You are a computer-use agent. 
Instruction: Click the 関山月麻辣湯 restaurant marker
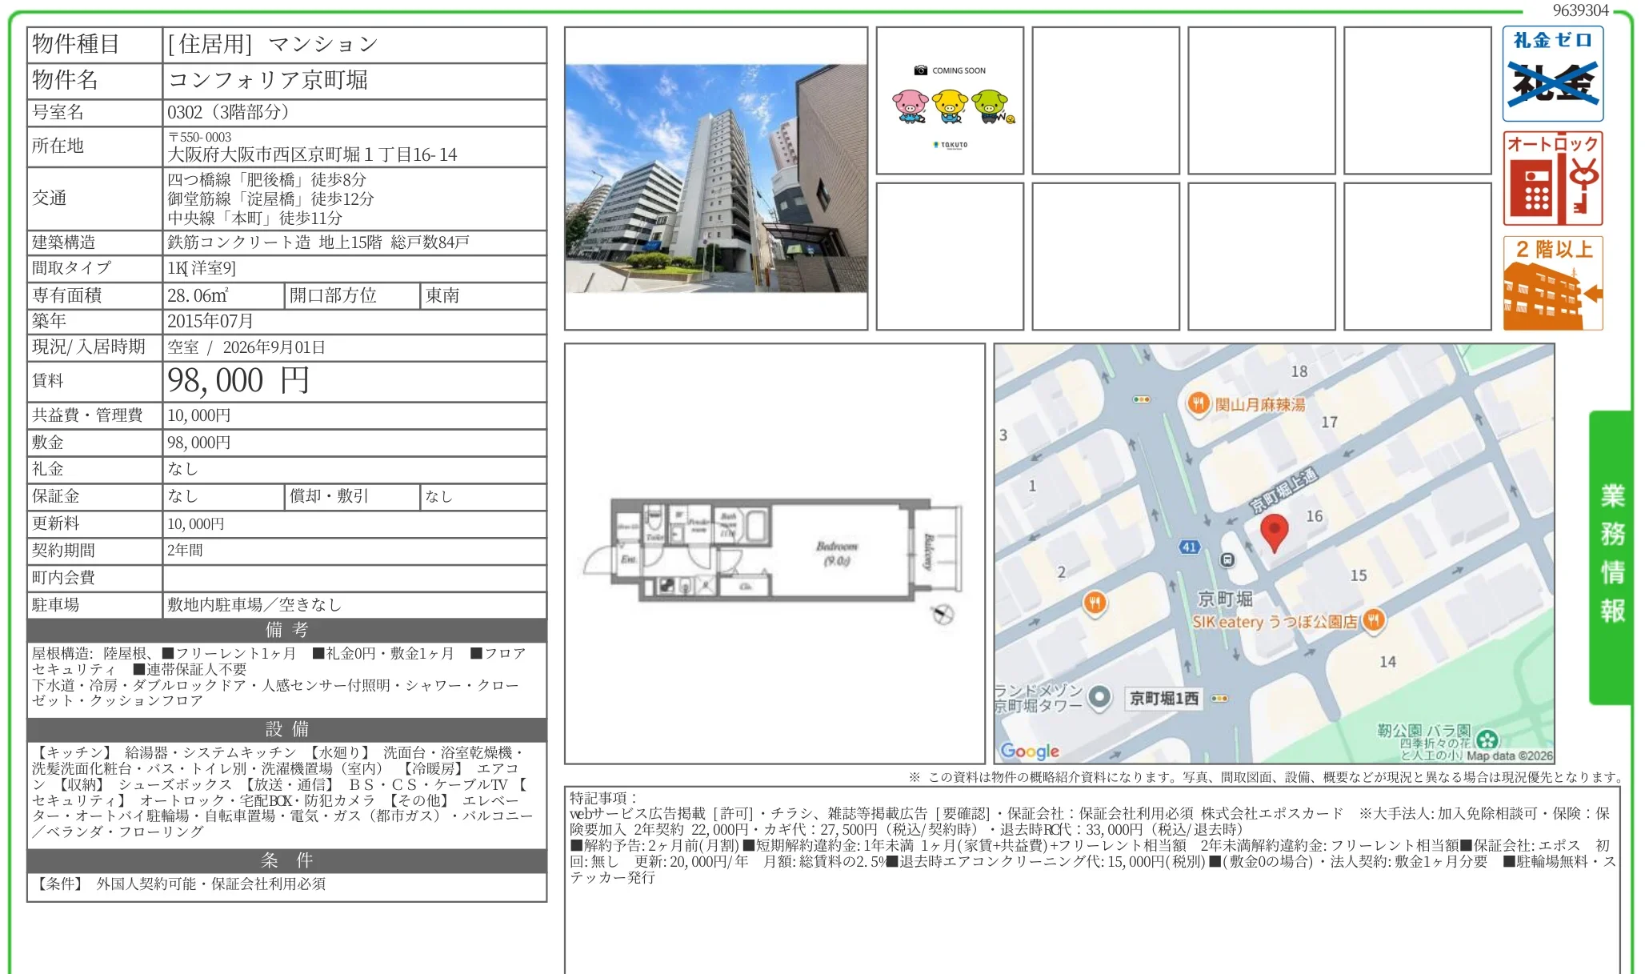1197,403
